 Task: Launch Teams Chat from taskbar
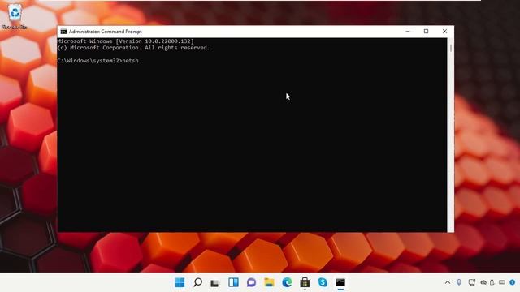251,282
